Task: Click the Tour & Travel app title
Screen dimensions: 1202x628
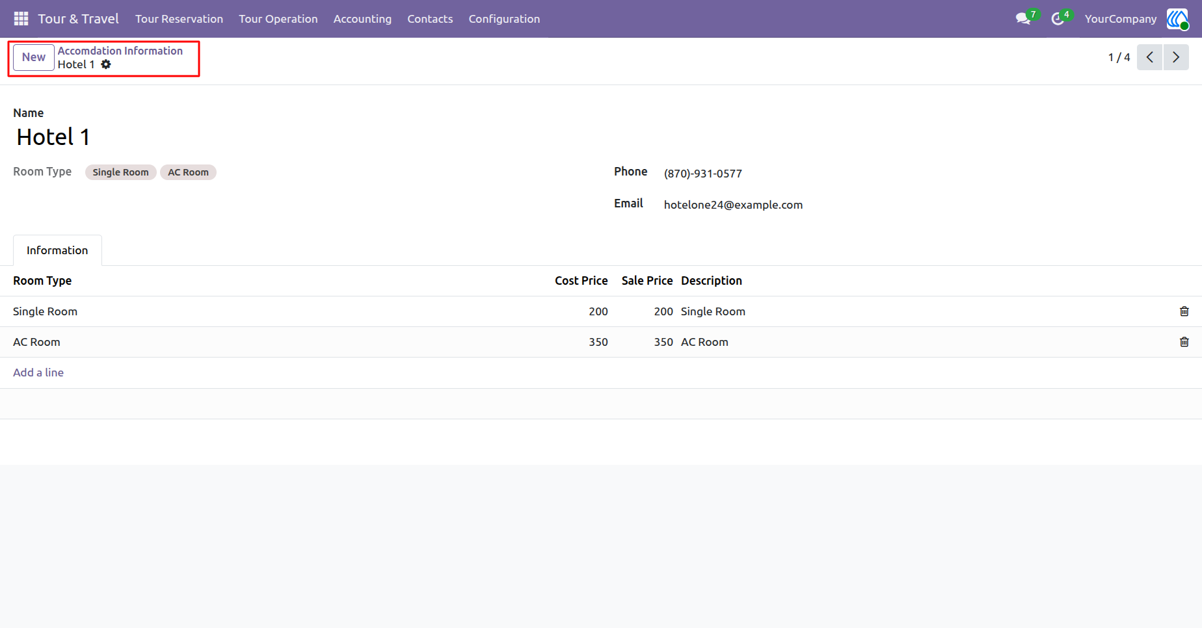Action: point(78,19)
